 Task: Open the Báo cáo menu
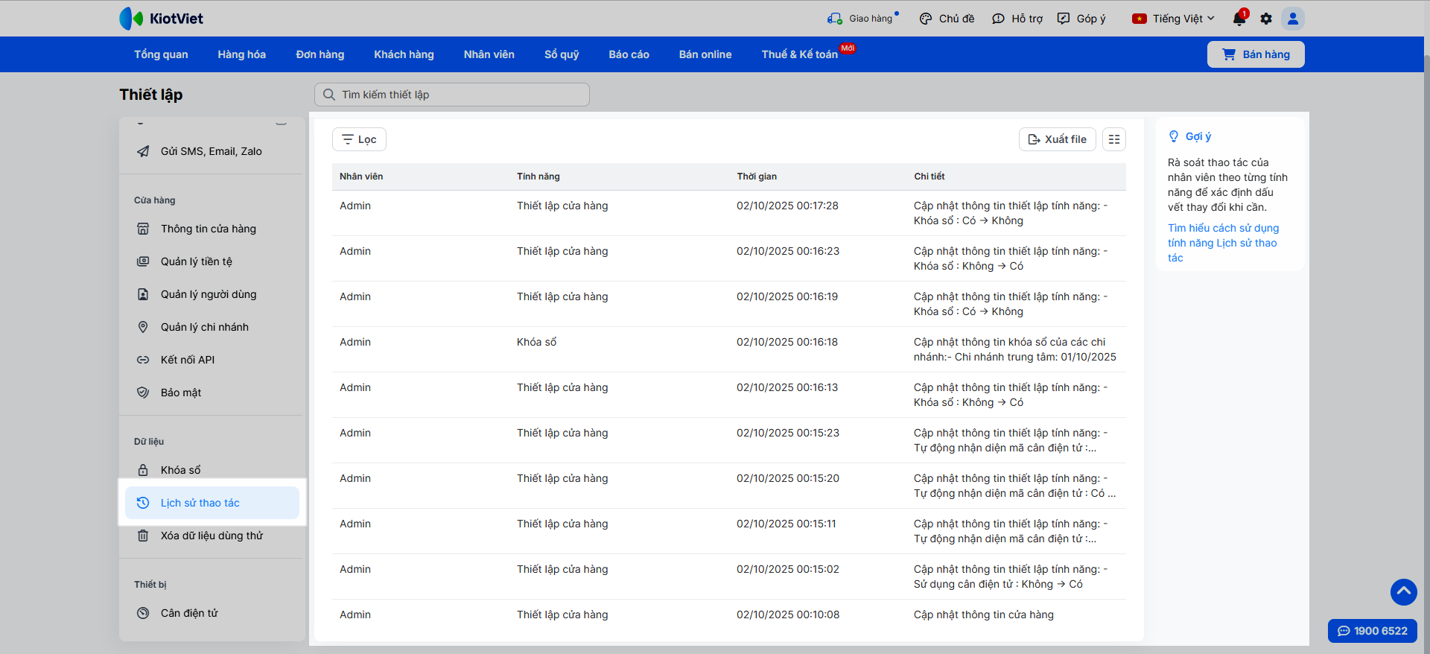[629, 54]
